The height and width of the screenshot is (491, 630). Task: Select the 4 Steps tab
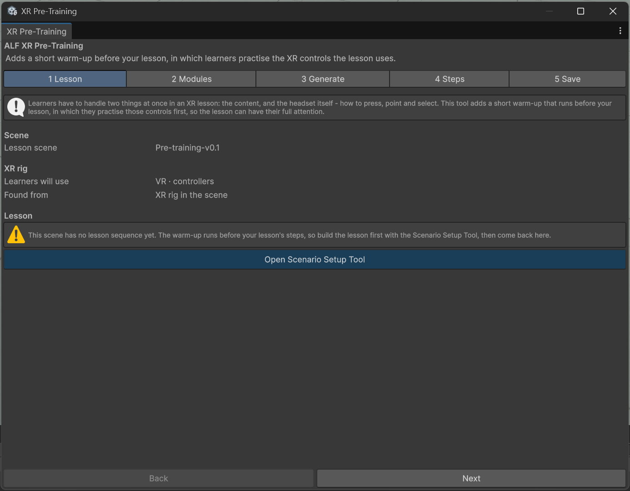pos(450,79)
